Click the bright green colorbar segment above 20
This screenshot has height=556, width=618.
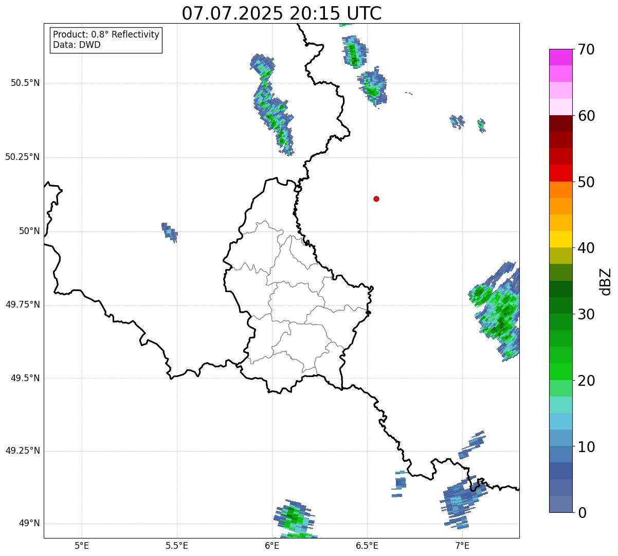(x=561, y=371)
